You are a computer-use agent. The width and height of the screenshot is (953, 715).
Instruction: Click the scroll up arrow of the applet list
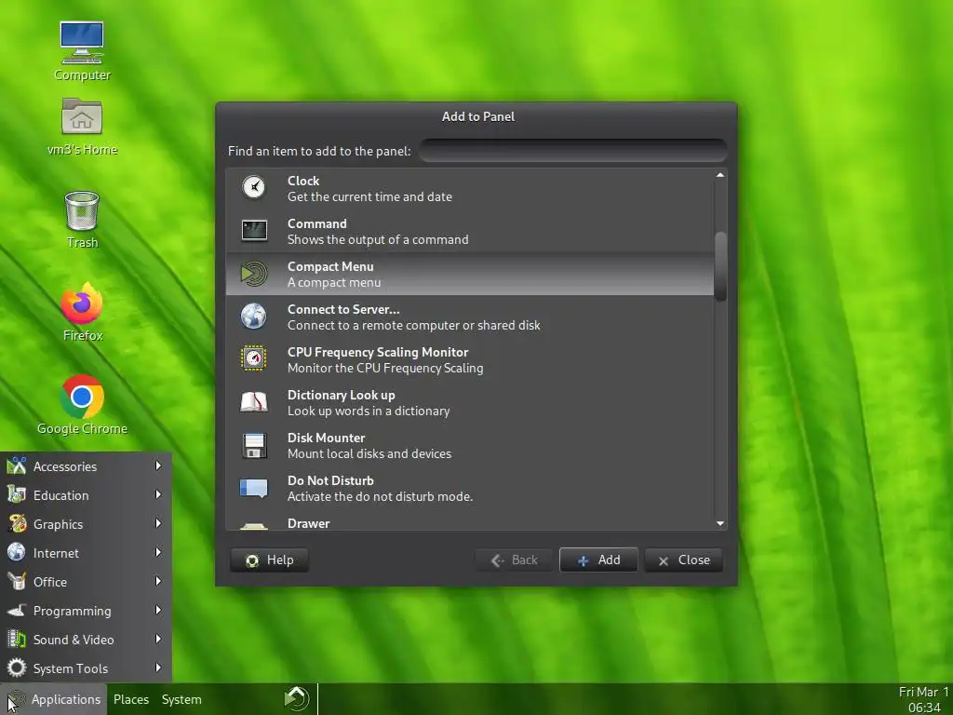(720, 175)
